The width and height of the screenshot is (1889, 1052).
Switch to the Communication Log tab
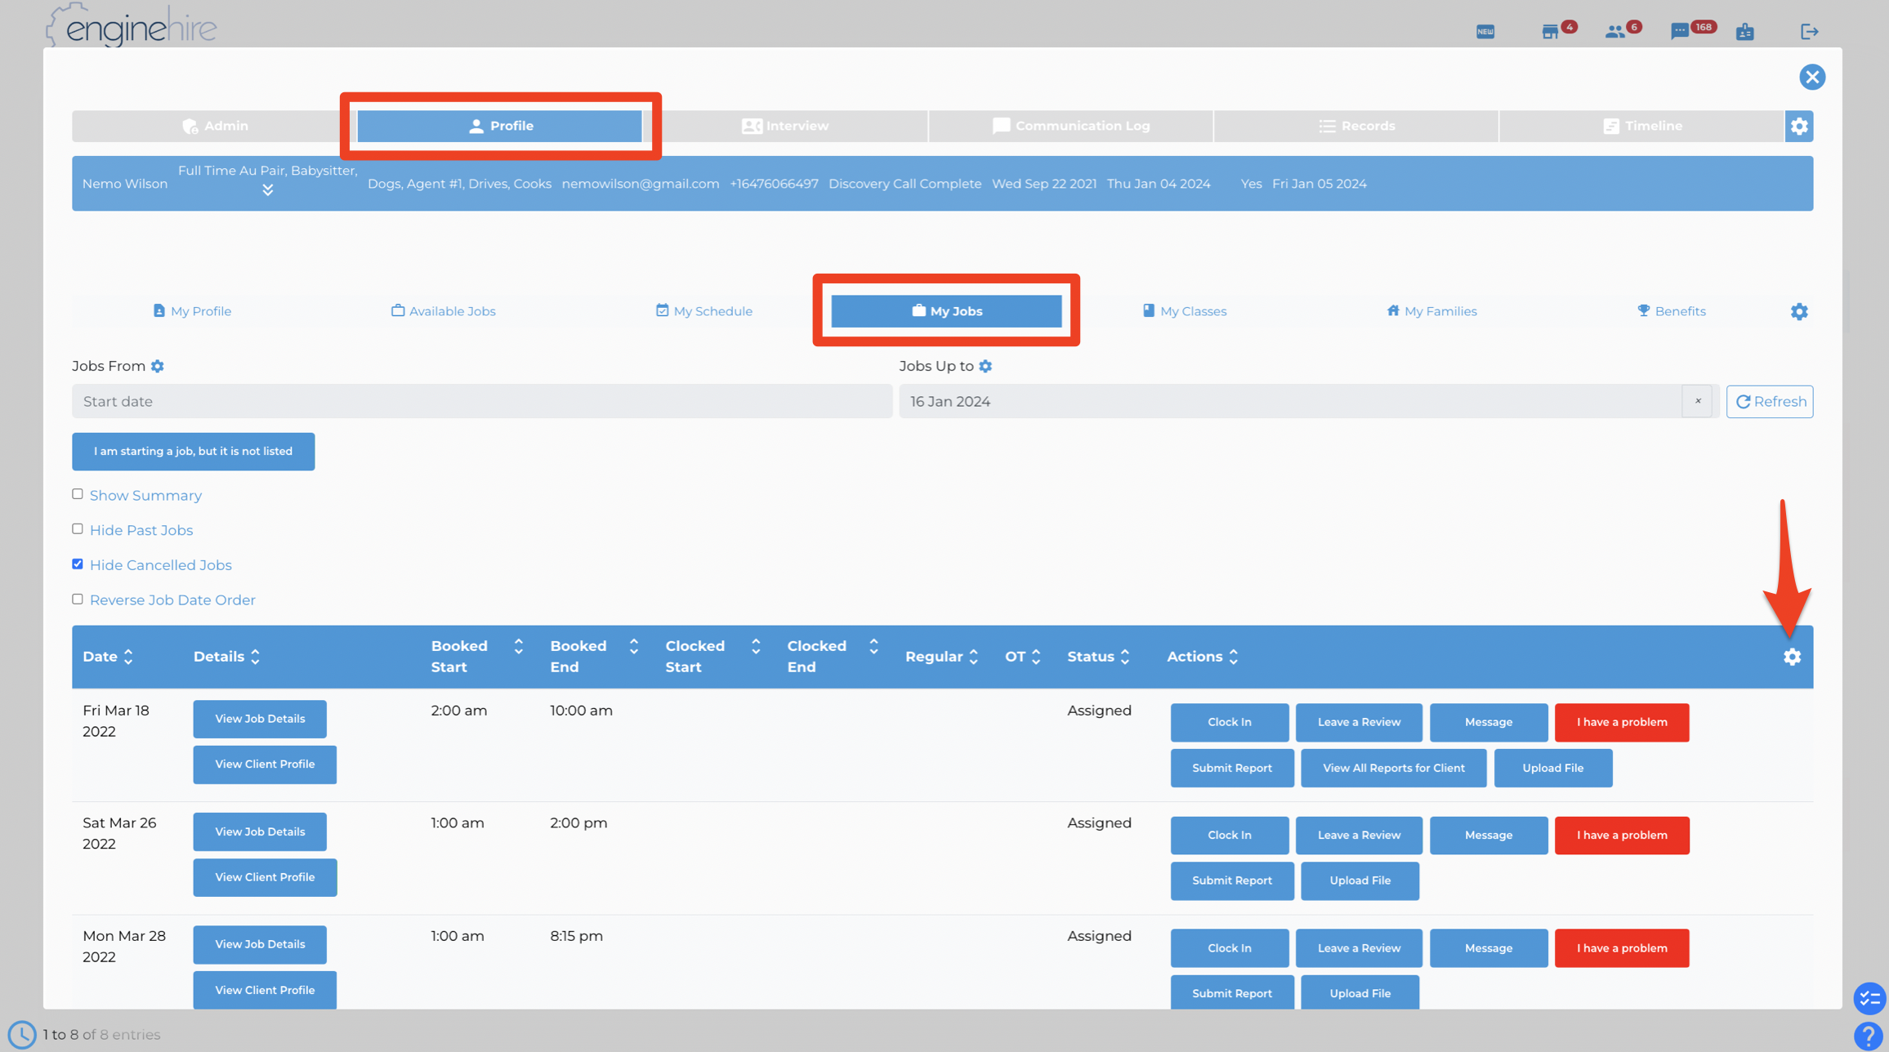click(1070, 126)
